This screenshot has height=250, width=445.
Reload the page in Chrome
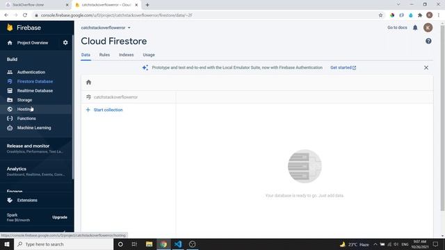pyautogui.click(x=25, y=15)
